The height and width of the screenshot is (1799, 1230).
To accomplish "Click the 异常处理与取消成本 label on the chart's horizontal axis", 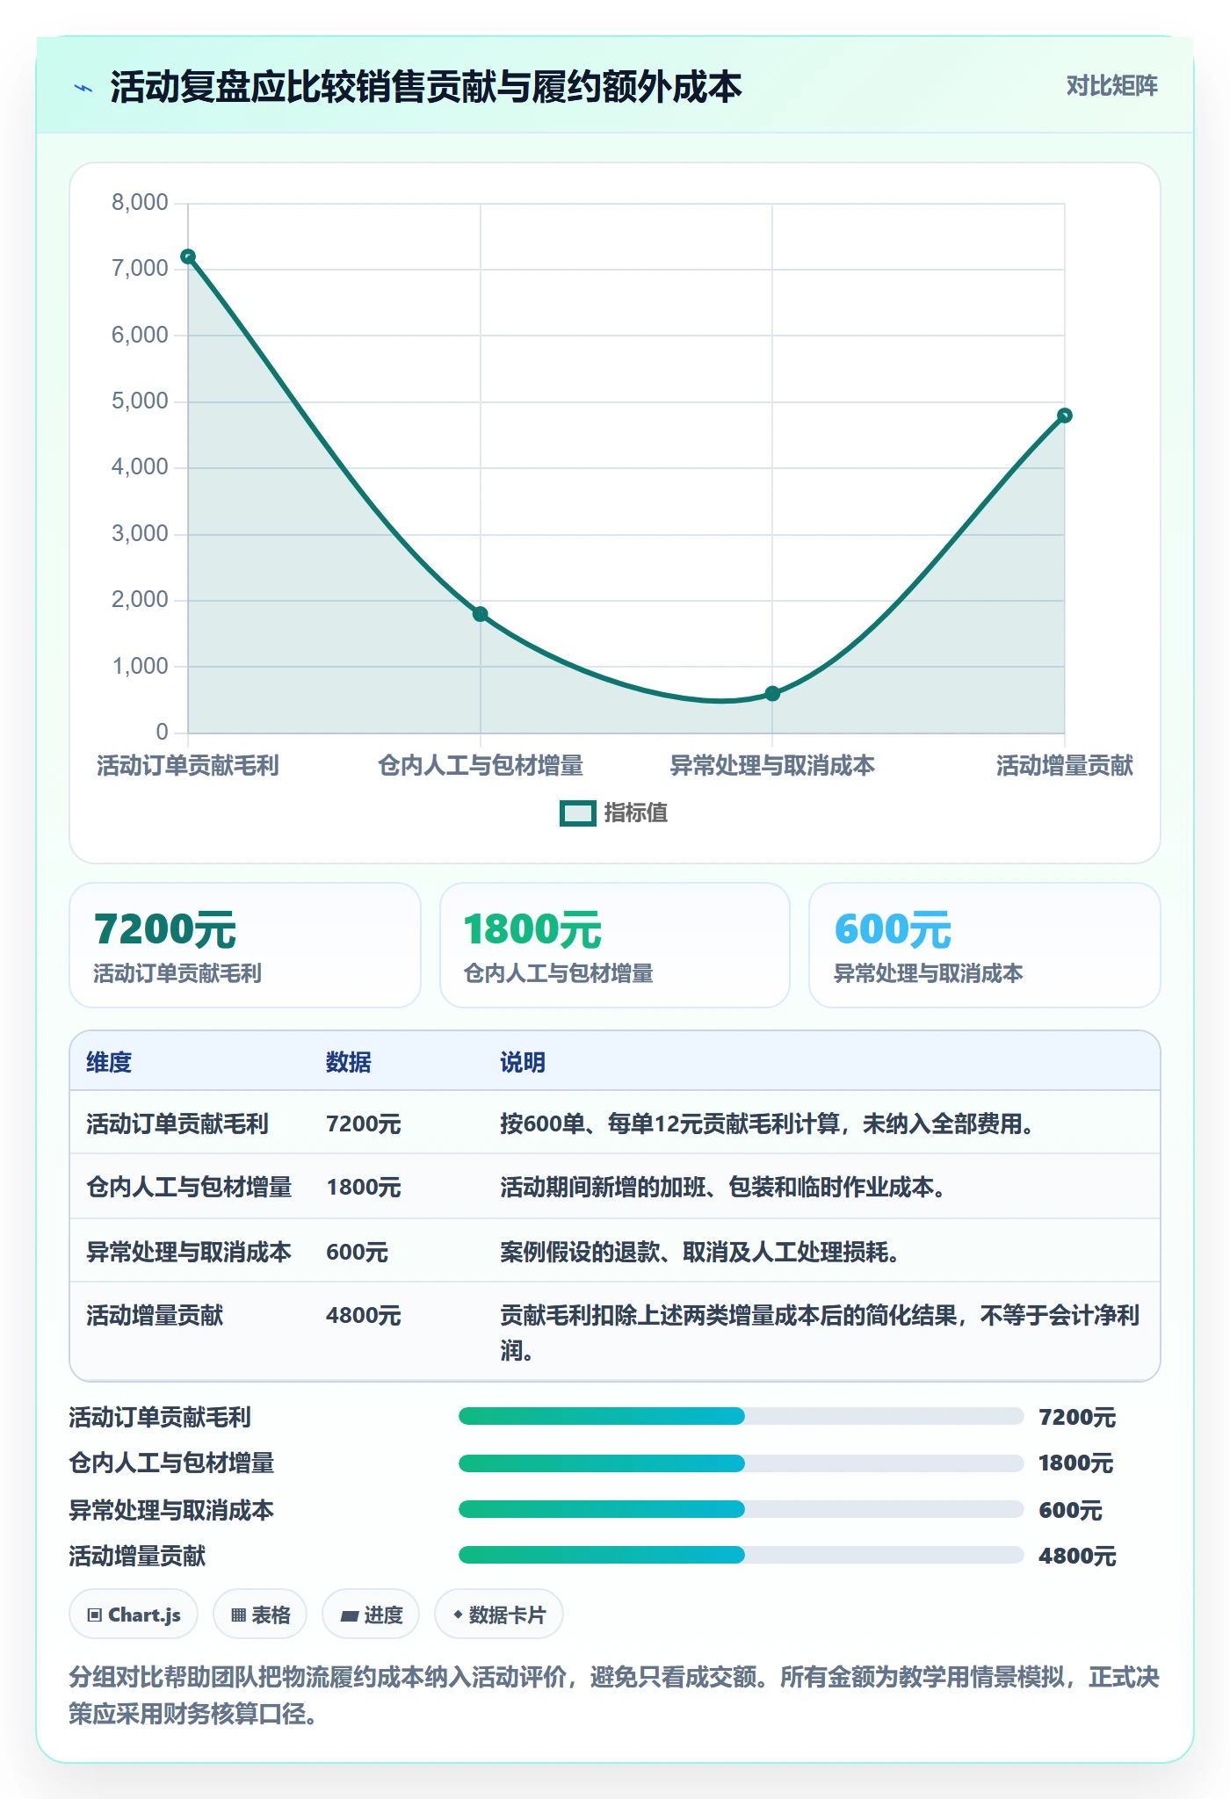I will (772, 766).
